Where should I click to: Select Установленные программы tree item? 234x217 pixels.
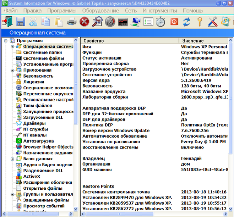pyautogui.click(x=48, y=64)
